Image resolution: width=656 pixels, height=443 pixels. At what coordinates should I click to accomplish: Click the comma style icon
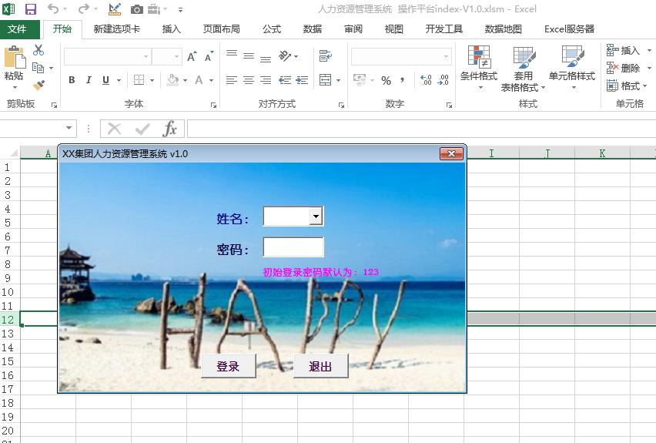(x=403, y=80)
